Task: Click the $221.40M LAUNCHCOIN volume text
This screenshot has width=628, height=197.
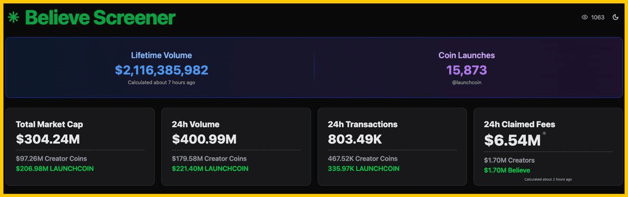Action: coord(210,169)
